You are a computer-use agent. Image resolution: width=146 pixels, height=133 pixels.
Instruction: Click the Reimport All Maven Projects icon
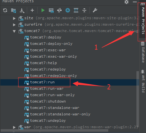pyautogui.click(x=5, y=10)
